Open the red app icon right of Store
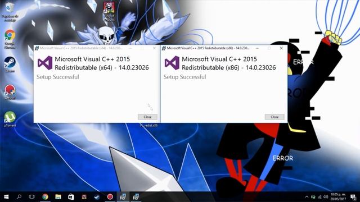 point(84,197)
